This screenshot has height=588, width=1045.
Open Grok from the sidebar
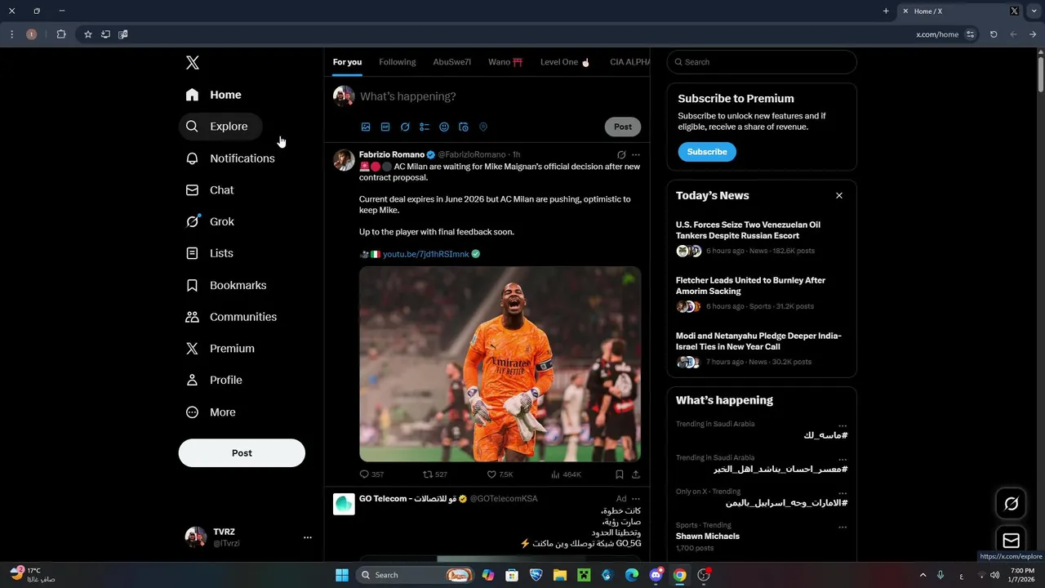211,221
